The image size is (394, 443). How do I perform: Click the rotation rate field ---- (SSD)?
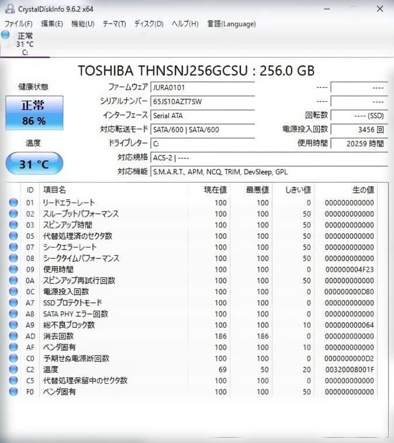[360, 115]
